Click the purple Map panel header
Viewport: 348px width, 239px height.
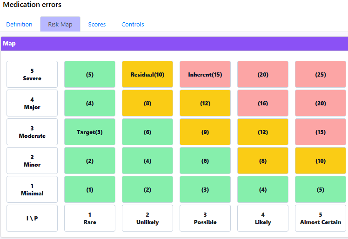[174, 44]
